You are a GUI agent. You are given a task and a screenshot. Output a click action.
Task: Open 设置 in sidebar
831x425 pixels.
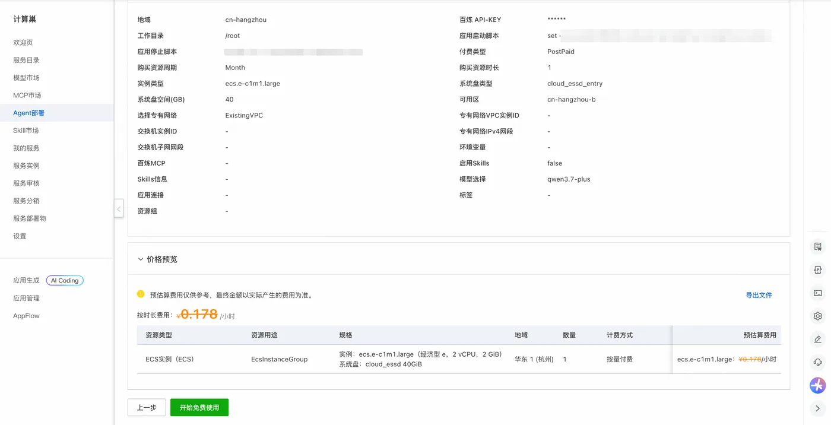pos(20,236)
